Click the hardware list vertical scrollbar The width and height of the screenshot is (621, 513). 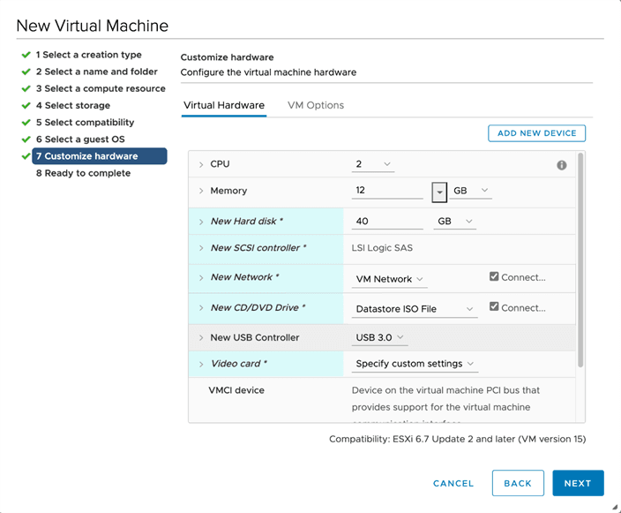click(x=580, y=259)
